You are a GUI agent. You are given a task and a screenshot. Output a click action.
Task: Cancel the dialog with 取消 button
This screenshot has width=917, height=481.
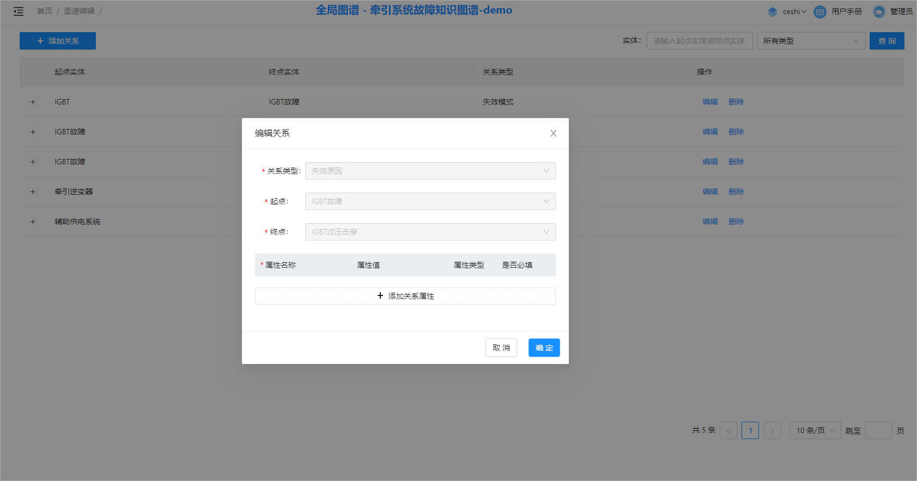click(501, 348)
